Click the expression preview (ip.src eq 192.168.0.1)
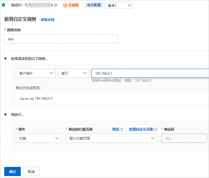 click(36, 99)
